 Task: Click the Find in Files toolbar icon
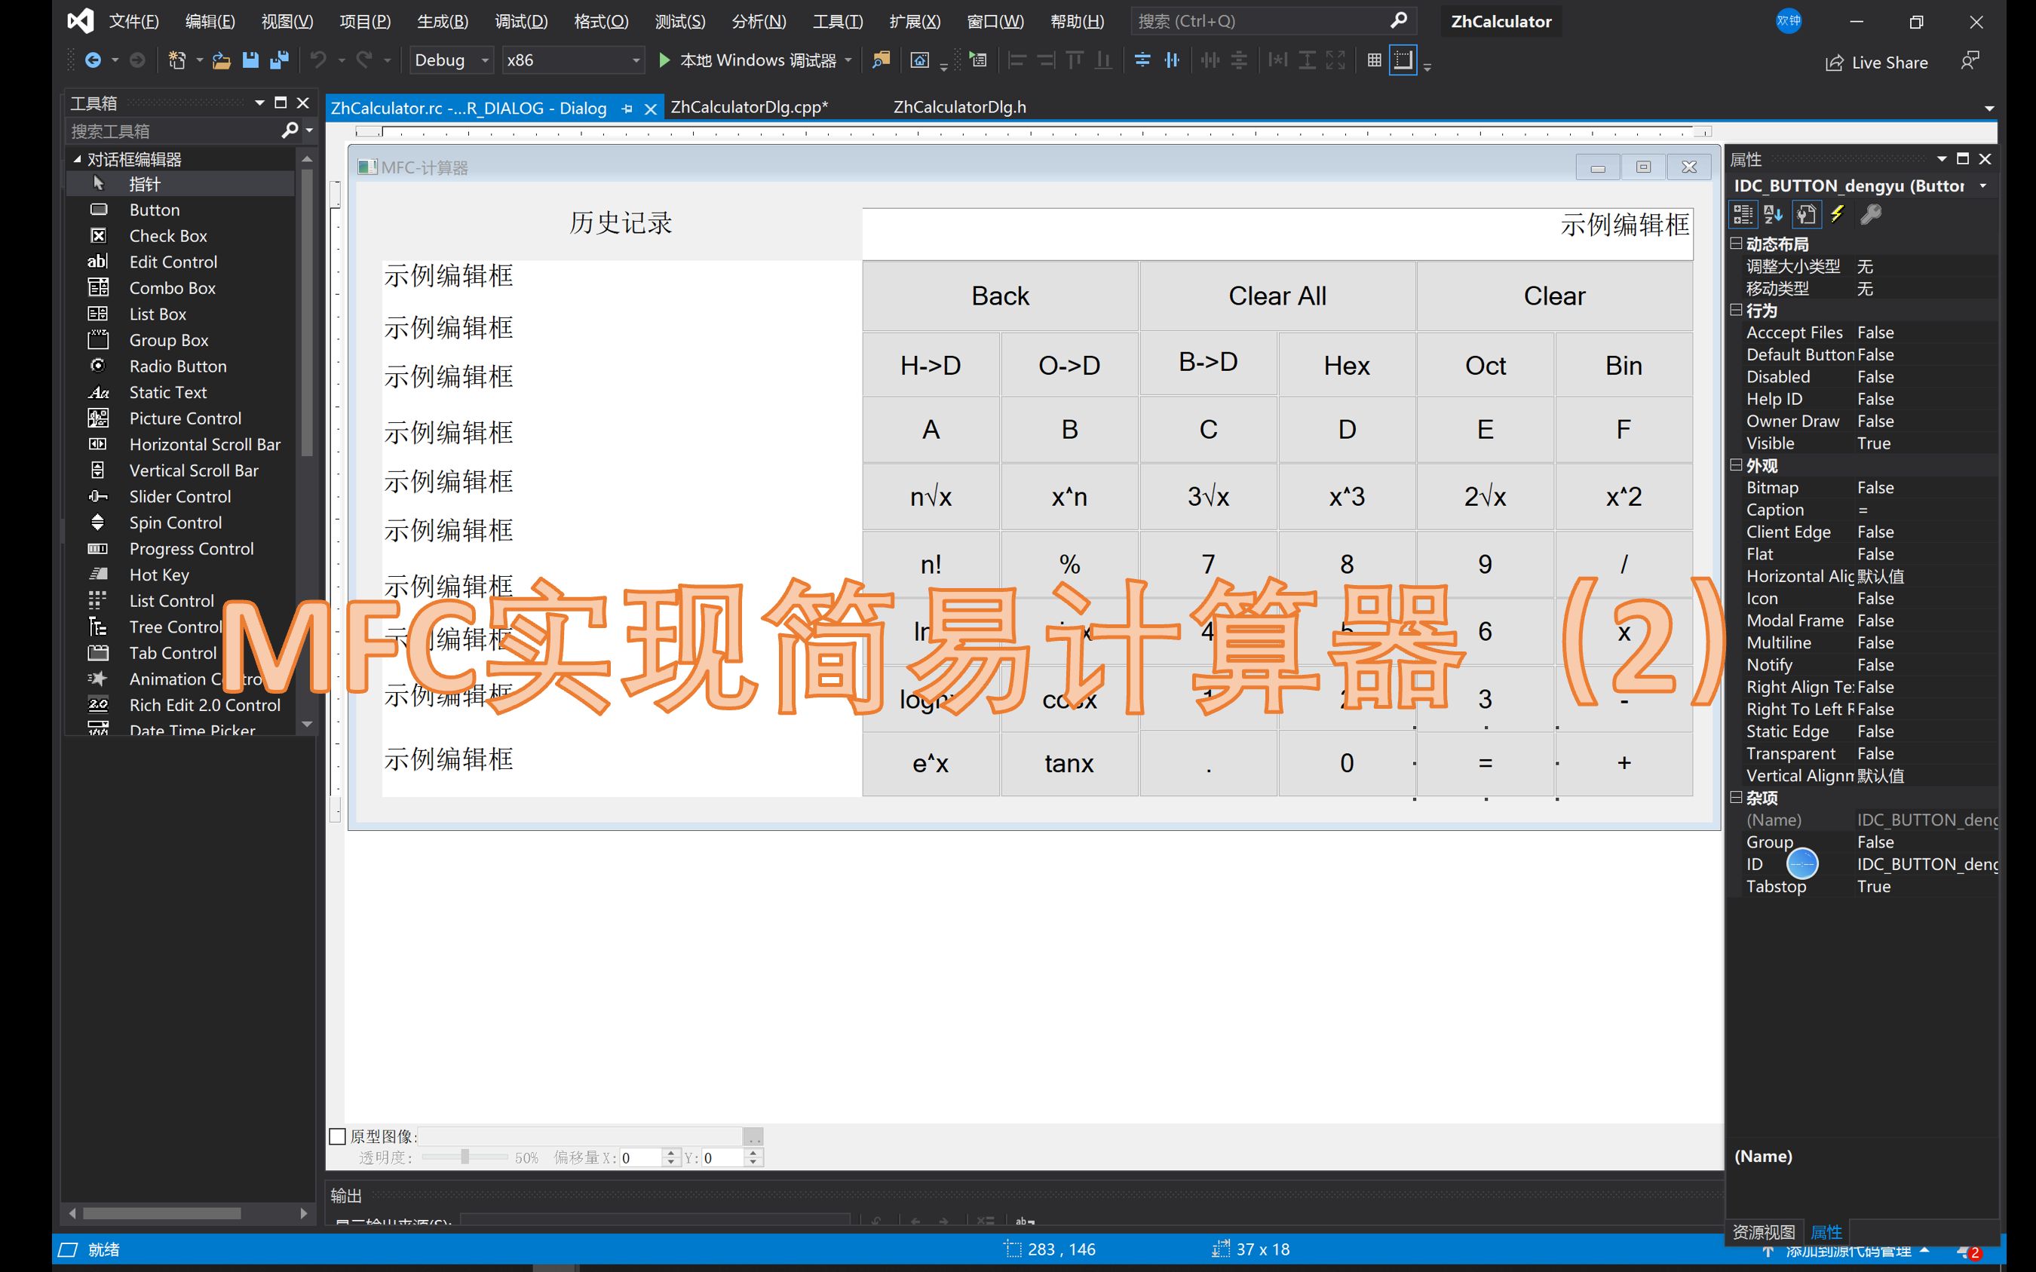pyautogui.click(x=881, y=60)
